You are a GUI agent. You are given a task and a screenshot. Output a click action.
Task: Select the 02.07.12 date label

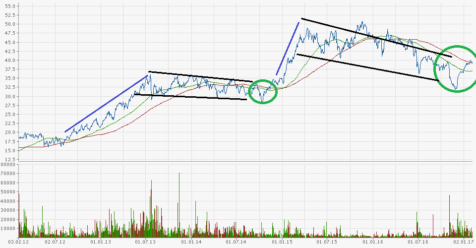point(55,242)
